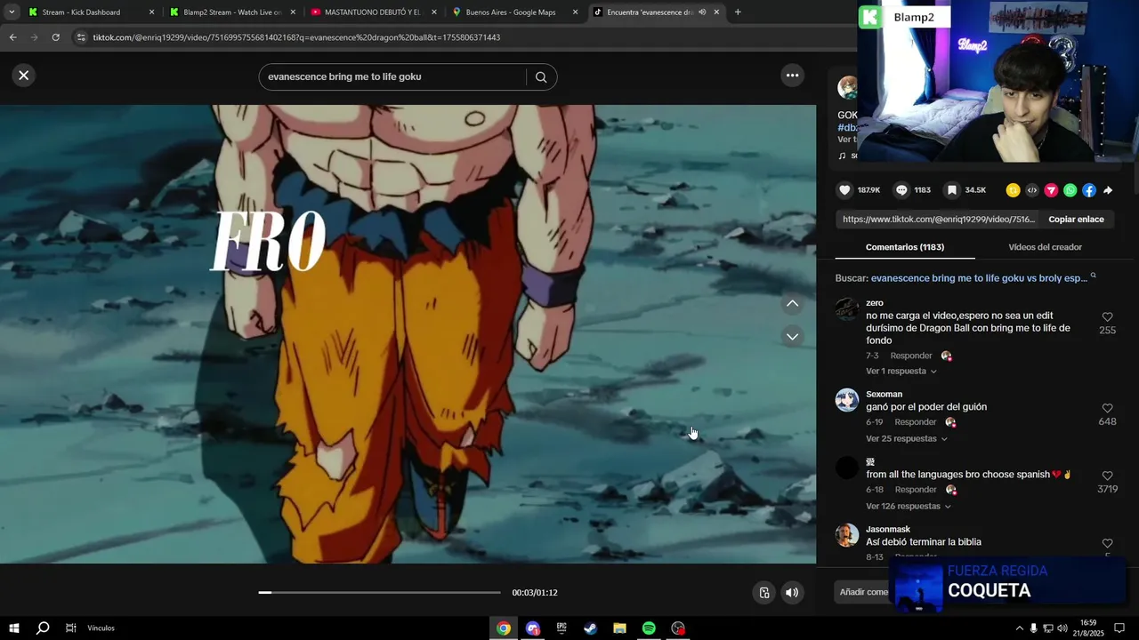Expand 'Ver 25 respuestas' replies
Screen dimensions: 1139x640
click(x=906, y=439)
